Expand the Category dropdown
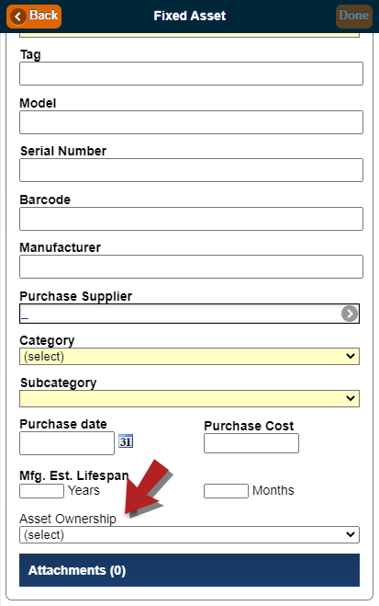The height and width of the screenshot is (606, 379). (189, 356)
